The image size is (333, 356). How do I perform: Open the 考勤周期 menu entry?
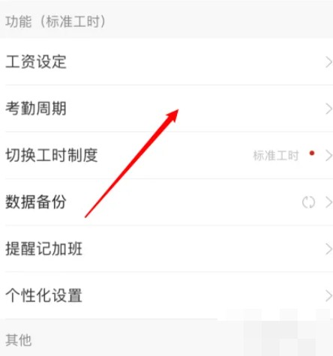pos(166,109)
